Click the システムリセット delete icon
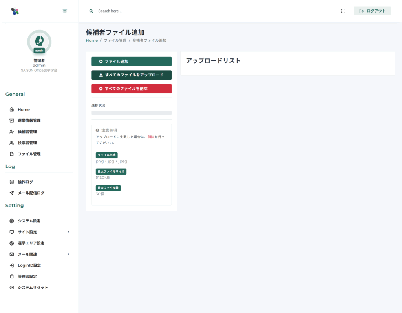This screenshot has height=313, width=402. coord(12,288)
